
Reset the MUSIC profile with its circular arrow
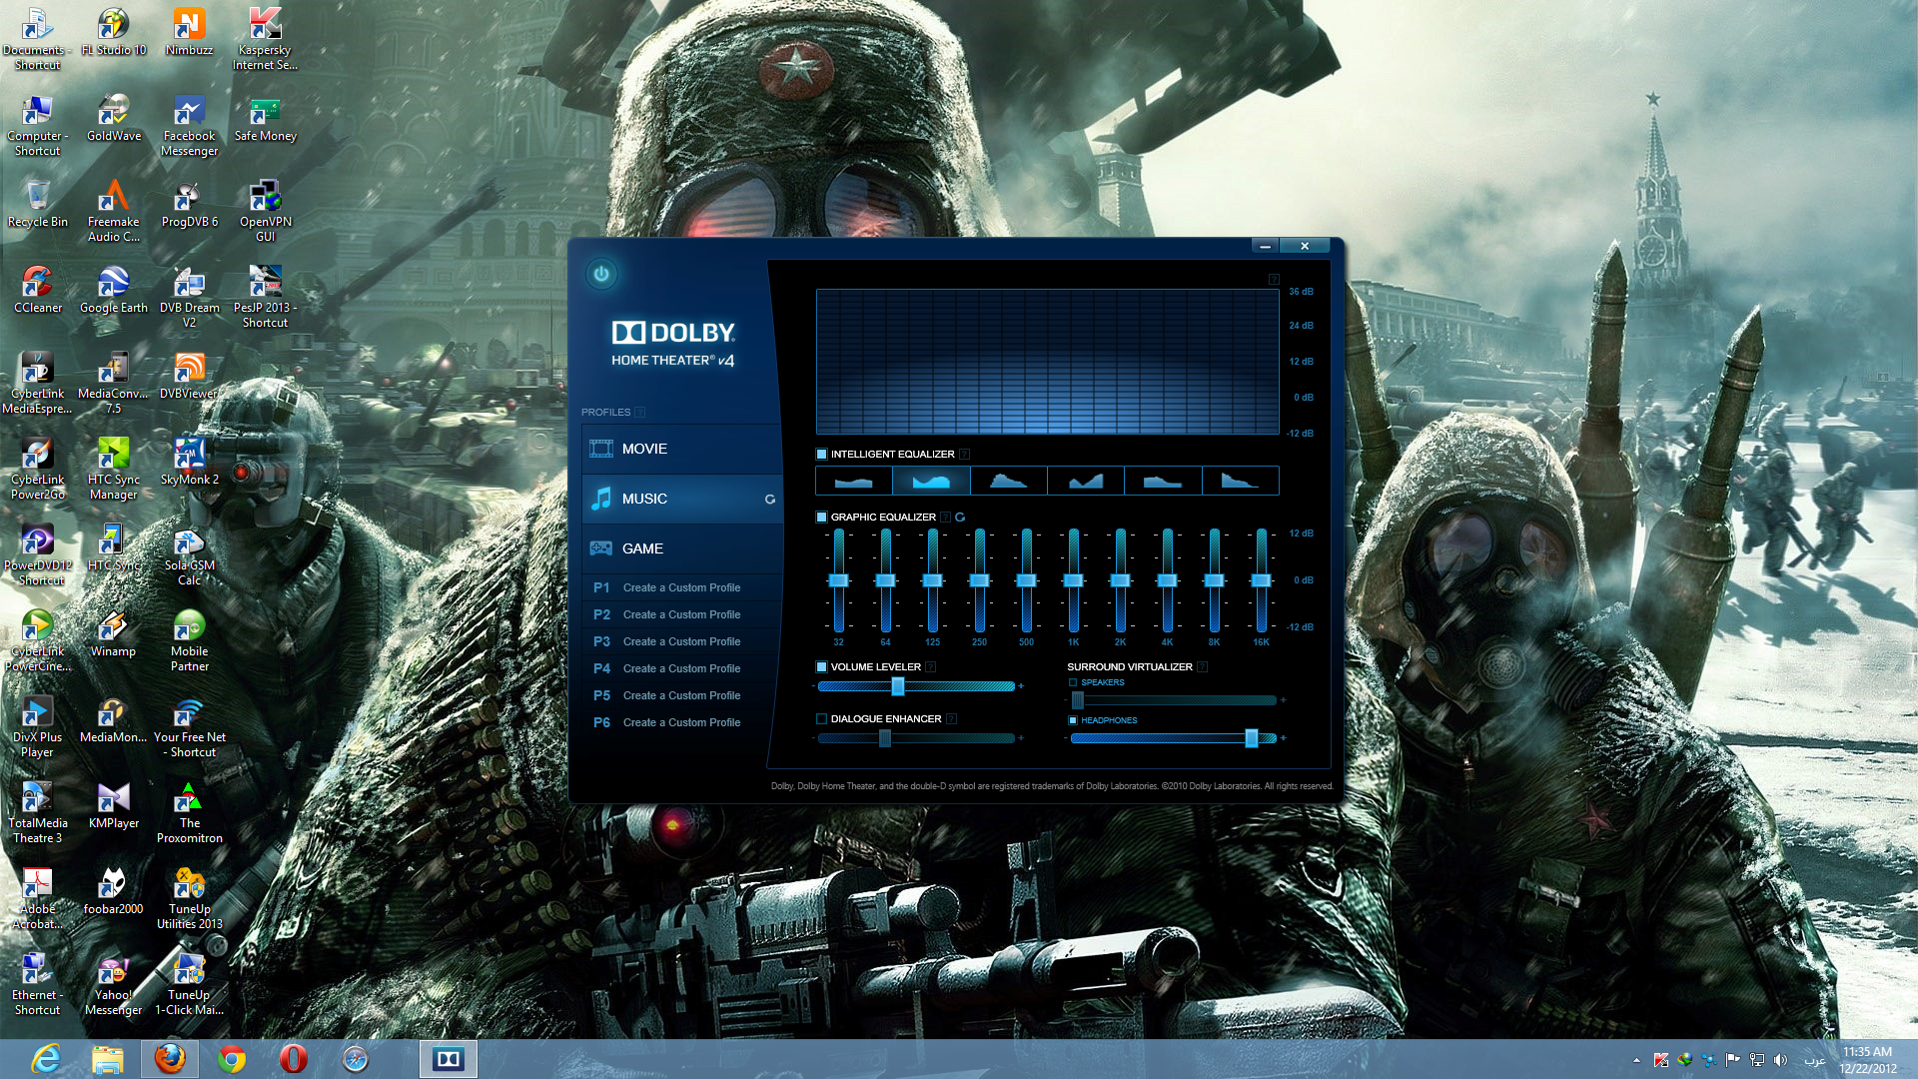tap(770, 499)
